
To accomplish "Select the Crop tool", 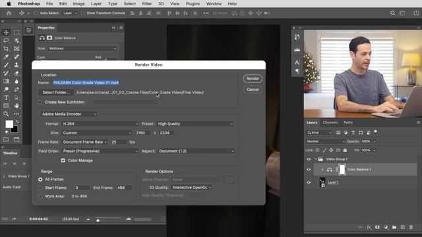I will point(6,49).
